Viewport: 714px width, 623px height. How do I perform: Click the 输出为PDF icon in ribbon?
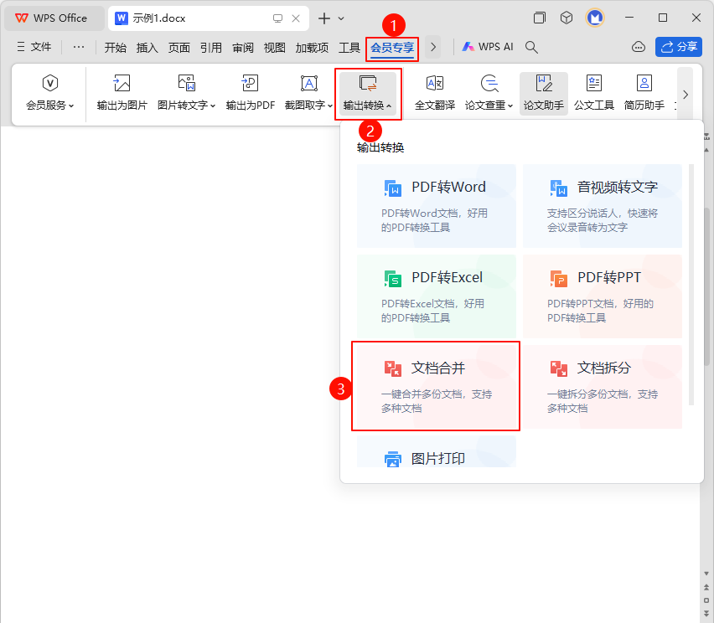[250, 84]
